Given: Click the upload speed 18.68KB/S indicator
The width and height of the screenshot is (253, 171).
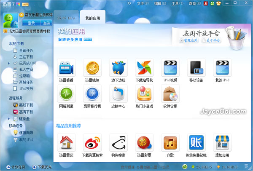Looking at the screenshot, I should 227,167.
